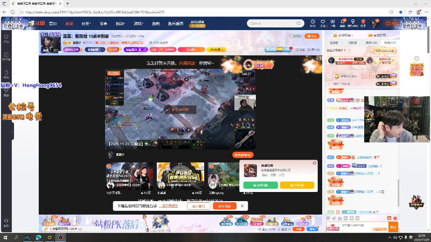Open the 直播 nav menu item
This screenshot has width=431, height=242.
[69, 24]
